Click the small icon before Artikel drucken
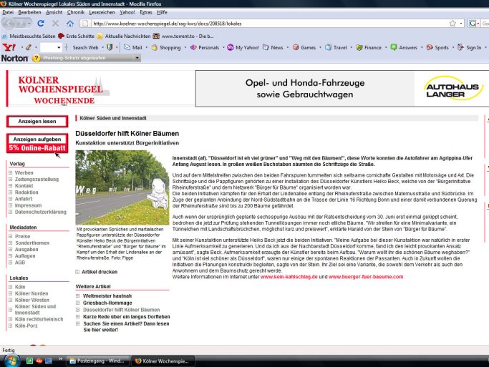Image resolution: width=489 pixels, height=367 pixels. pyautogui.click(x=78, y=271)
